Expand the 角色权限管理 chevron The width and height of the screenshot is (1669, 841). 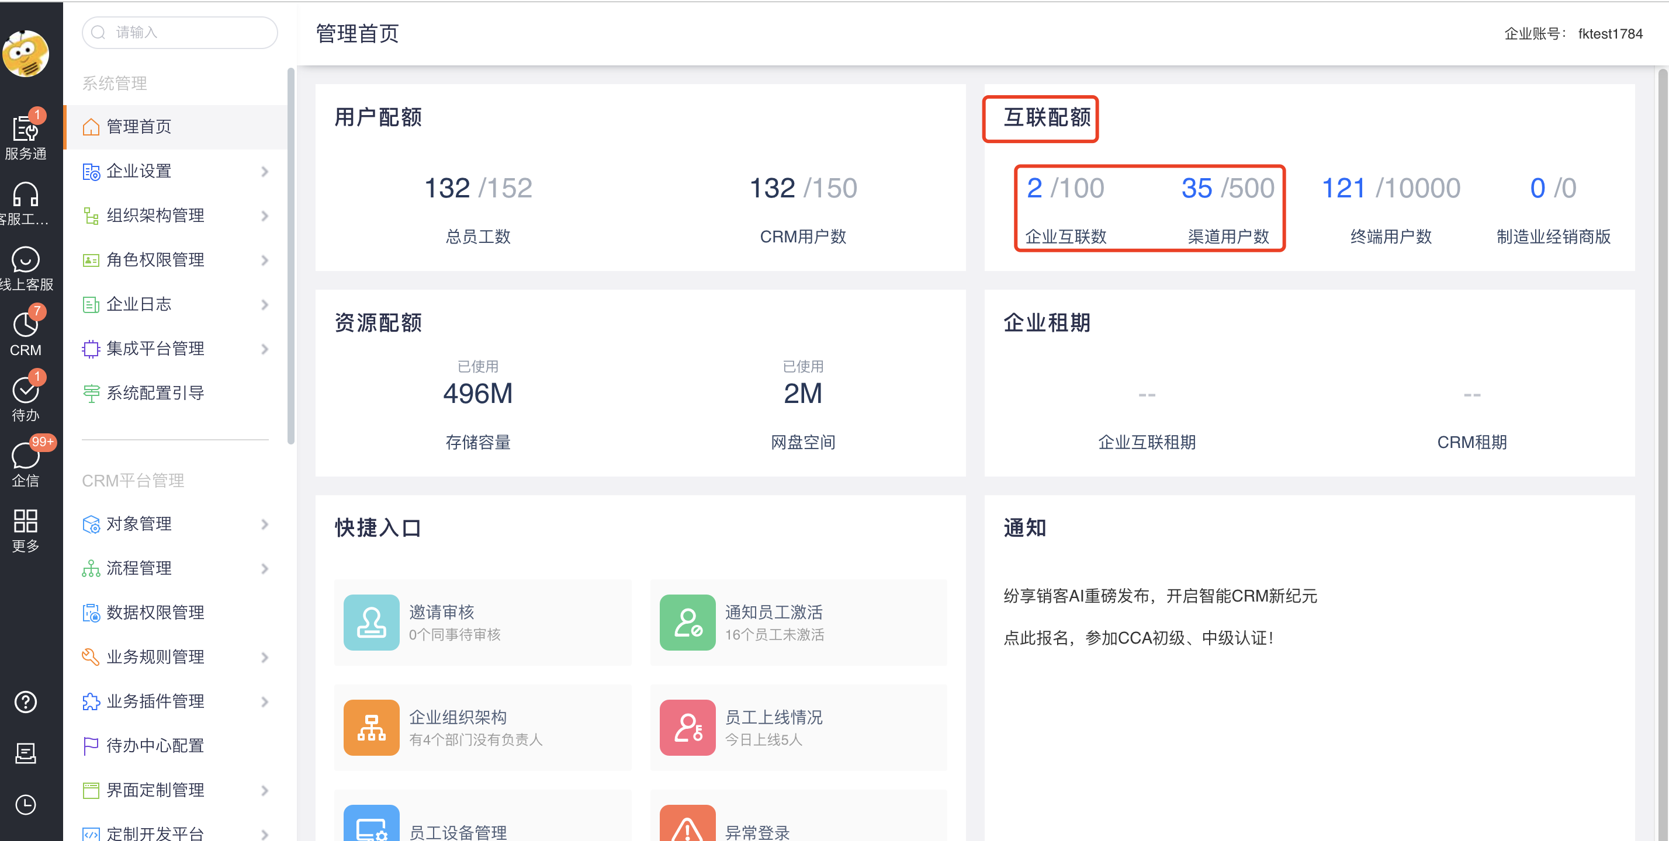[264, 260]
